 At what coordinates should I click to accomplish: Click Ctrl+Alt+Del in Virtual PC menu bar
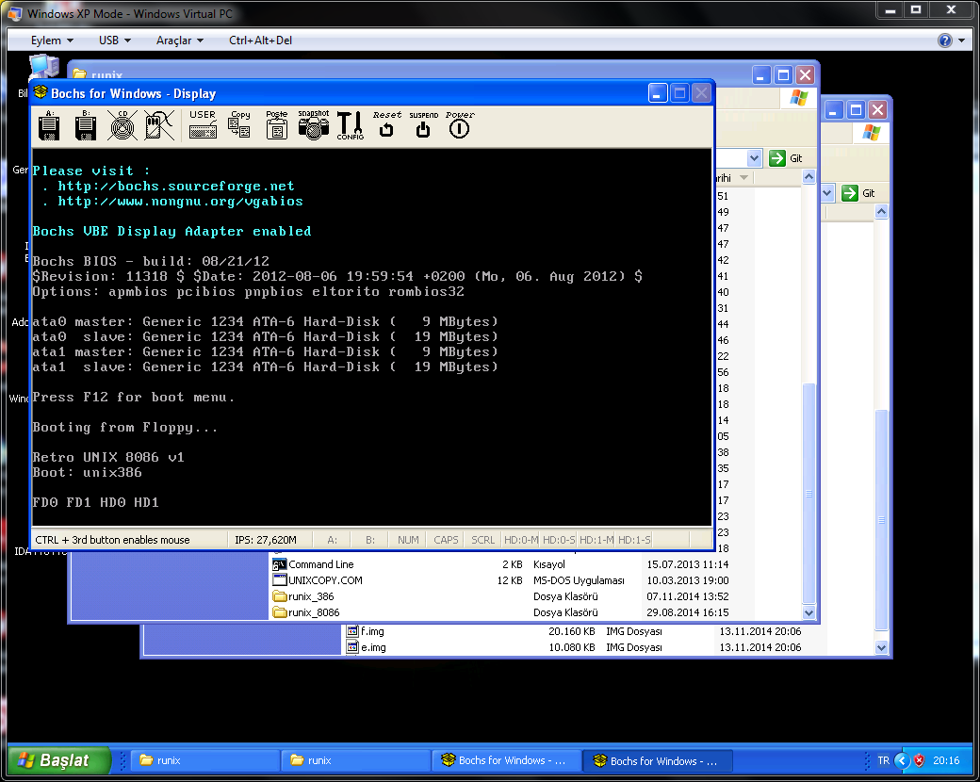[x=261, y=40]
